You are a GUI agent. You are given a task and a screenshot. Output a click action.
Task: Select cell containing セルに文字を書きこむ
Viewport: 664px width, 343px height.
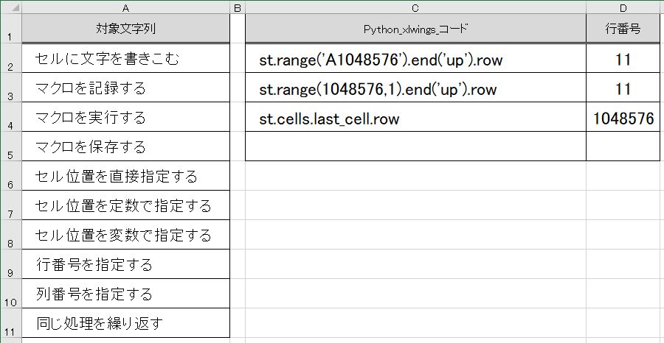125,58
